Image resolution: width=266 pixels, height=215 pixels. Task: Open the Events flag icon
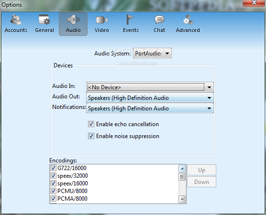tap(130, 20)
